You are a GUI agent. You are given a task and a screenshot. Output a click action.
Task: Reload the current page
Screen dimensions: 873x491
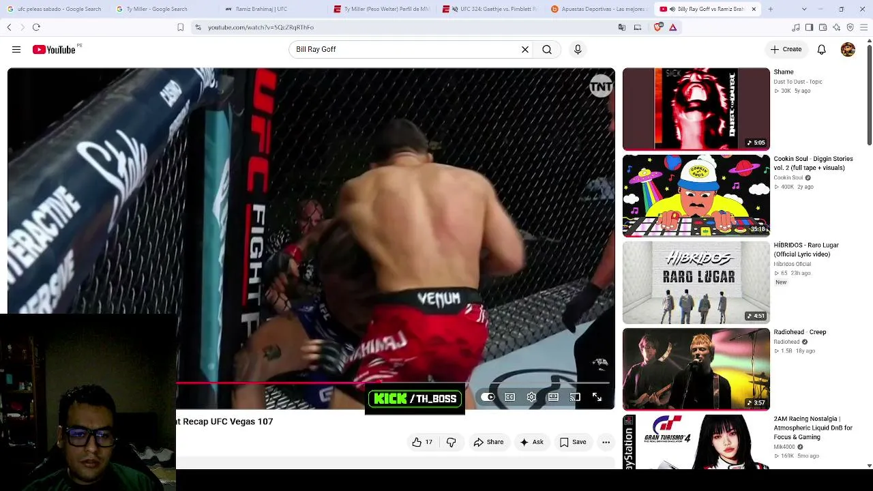click(36, 27)
